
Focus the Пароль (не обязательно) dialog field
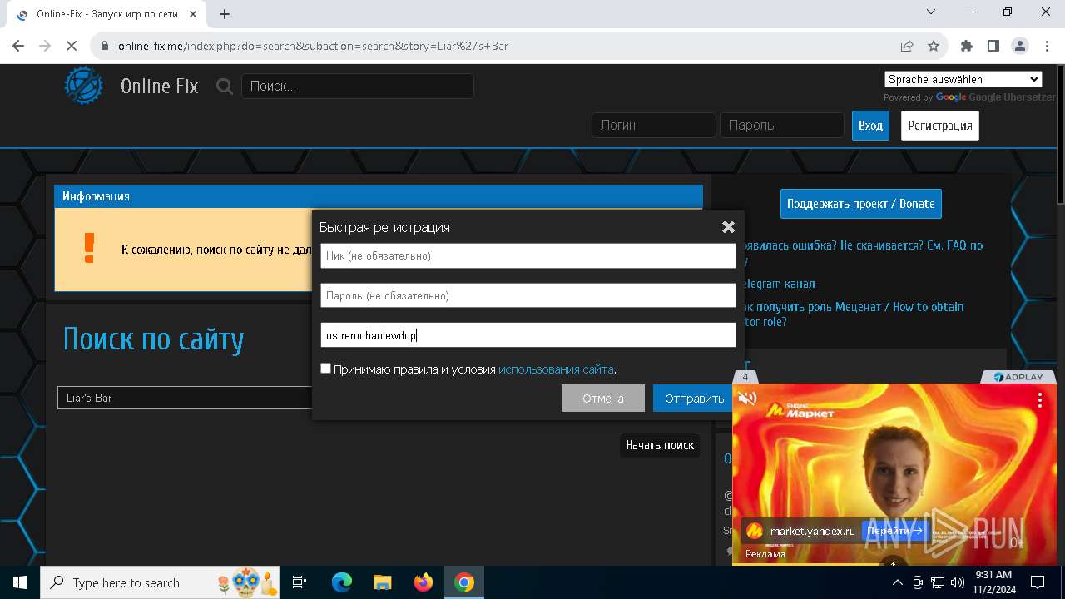pos(528,295)
